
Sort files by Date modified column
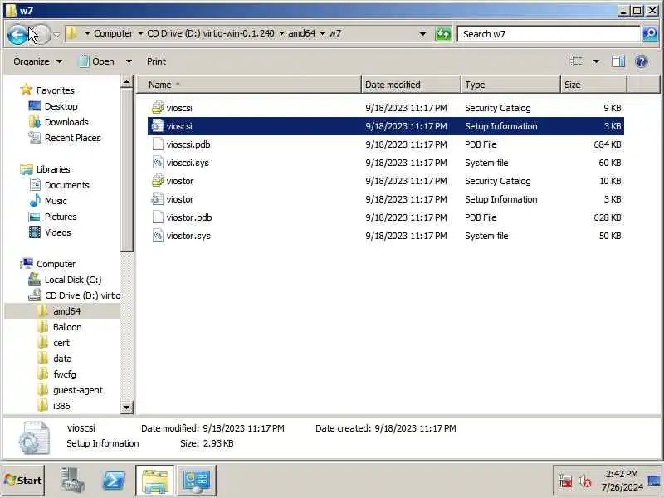coord(411,85)
